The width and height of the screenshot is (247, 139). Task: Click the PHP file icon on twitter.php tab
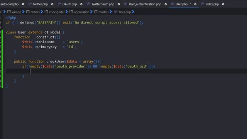[30, 4]
